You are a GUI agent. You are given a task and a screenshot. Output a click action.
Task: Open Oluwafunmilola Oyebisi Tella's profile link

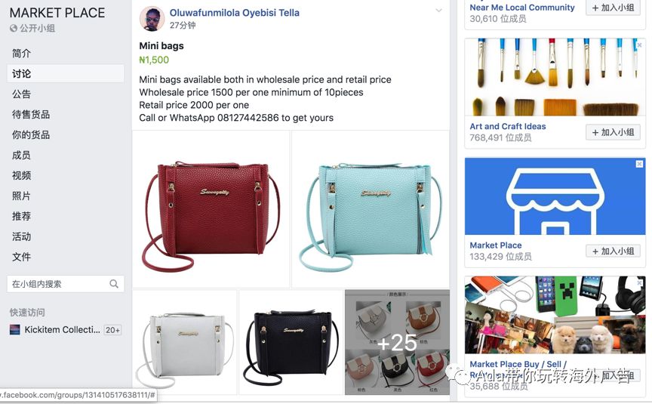click(235, 13)
